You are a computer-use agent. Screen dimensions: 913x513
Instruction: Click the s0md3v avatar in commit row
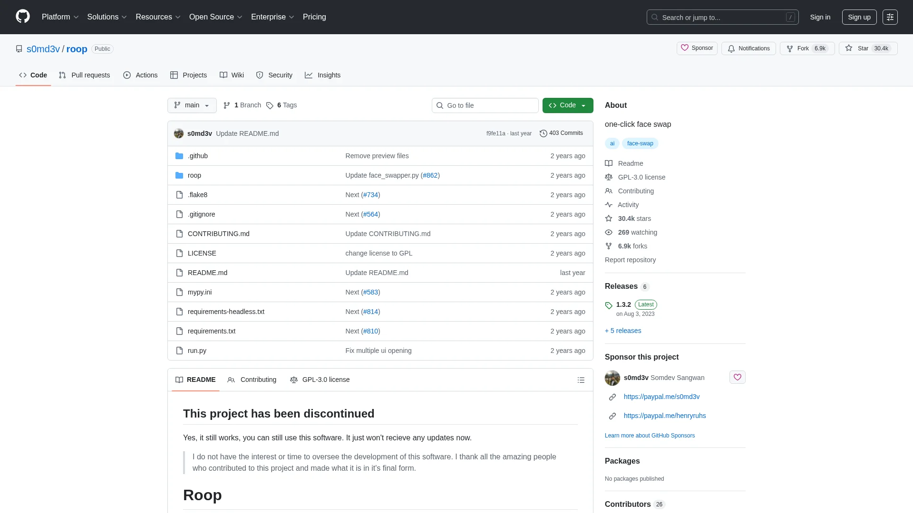point(179,133)
